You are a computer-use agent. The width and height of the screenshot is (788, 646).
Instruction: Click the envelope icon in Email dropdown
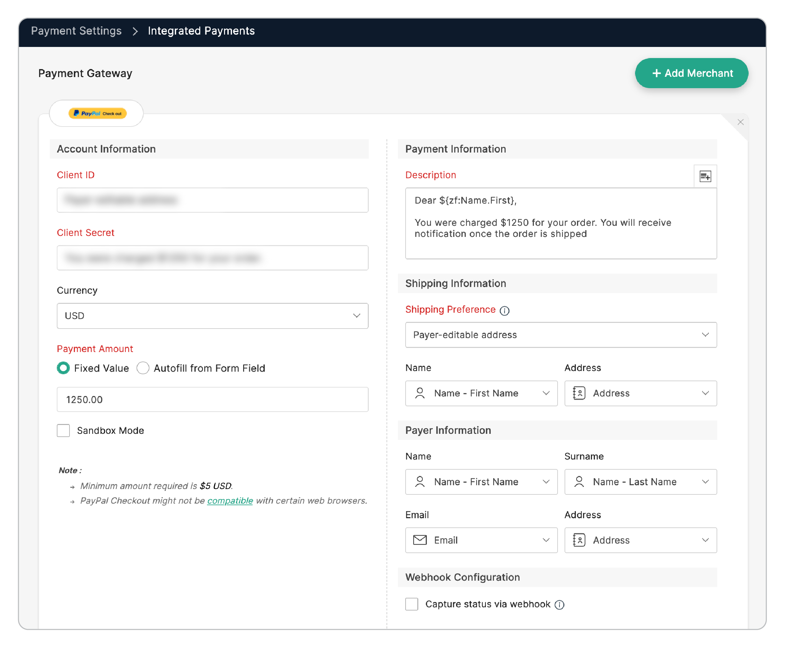click(420, 540)
